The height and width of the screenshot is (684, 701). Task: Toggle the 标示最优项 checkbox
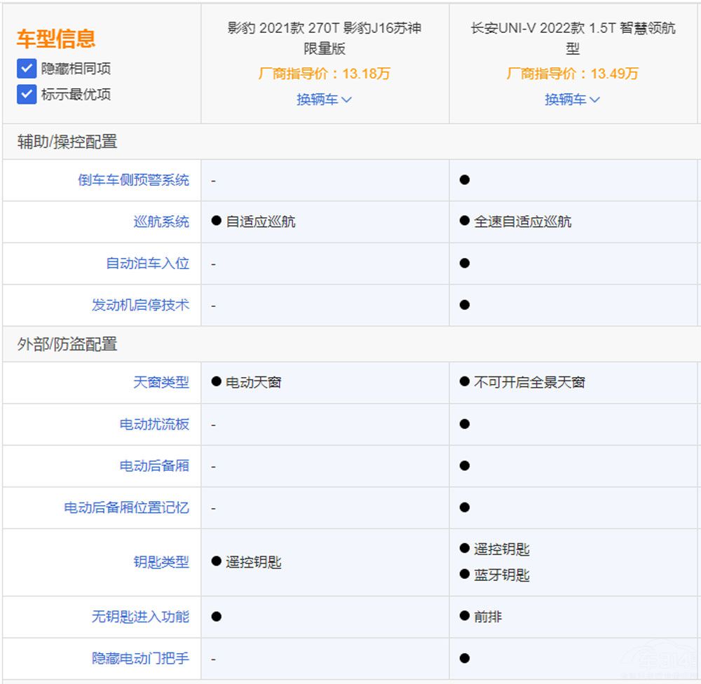point(27,95)
